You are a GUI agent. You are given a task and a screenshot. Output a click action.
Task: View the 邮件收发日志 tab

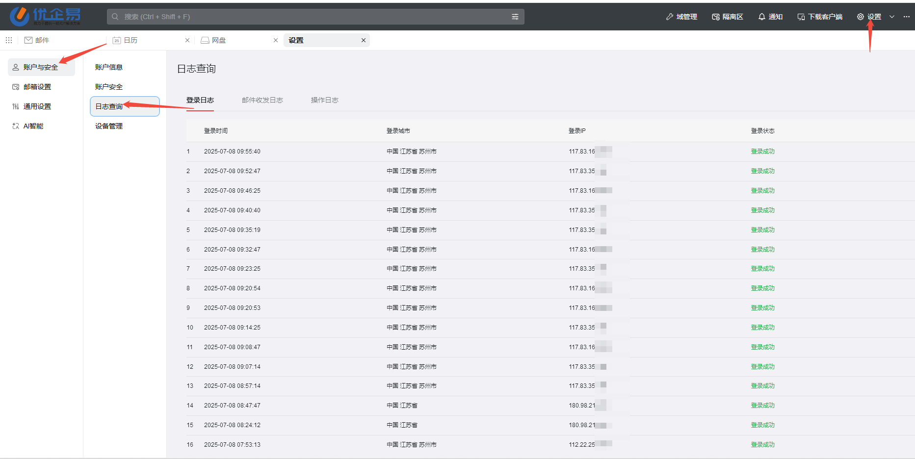(262, 100)
